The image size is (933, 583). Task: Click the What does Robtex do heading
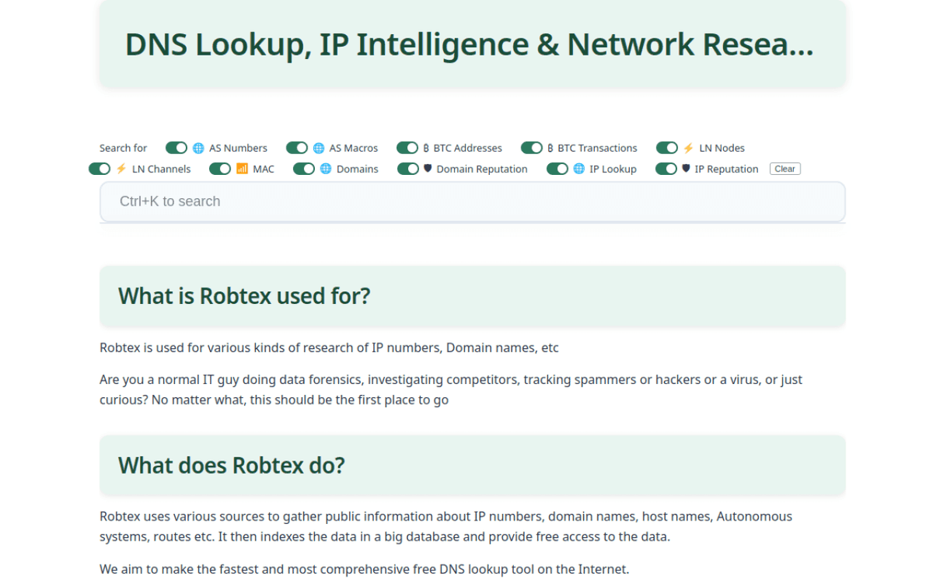(x=231, y=465)
